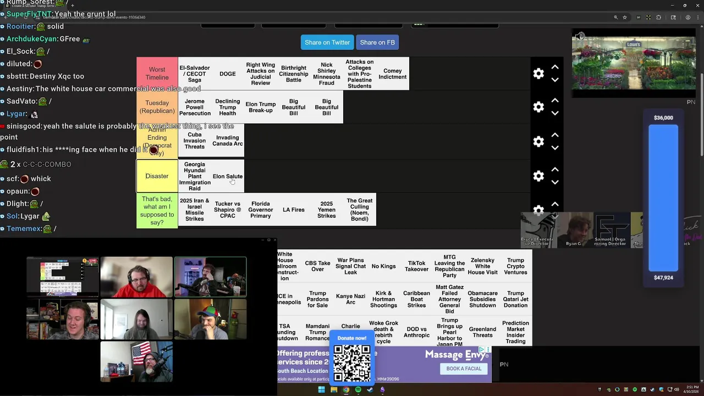
Task: Open the Extensions puzzle icon
Action: [x=659, y=17]
